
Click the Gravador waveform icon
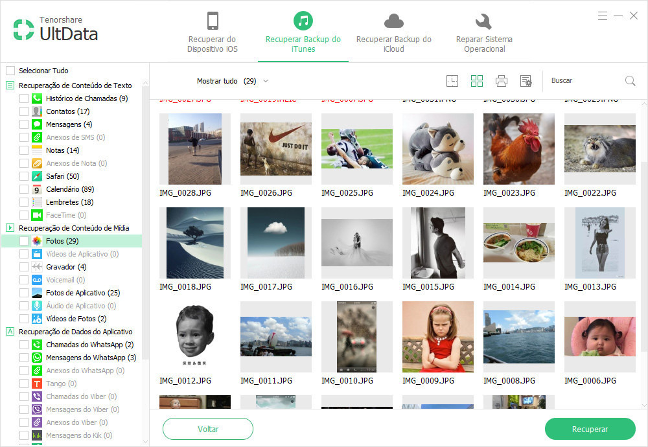click(x=37, y=267)
